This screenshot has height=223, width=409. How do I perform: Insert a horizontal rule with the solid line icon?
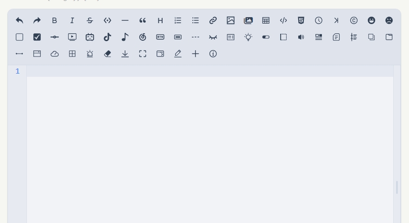(x=125, y=20)
